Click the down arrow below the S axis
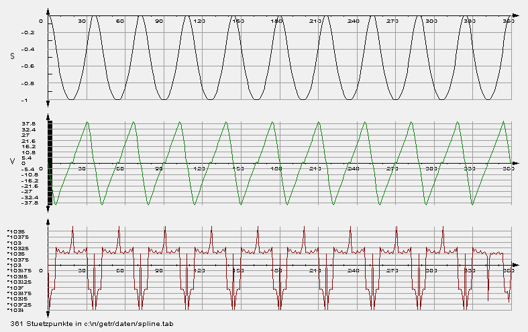The image size is (528, 332). coord(48,104)
